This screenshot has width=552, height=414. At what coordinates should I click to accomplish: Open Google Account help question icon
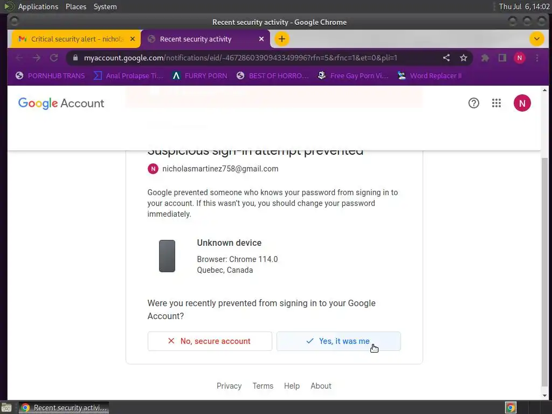473,103
